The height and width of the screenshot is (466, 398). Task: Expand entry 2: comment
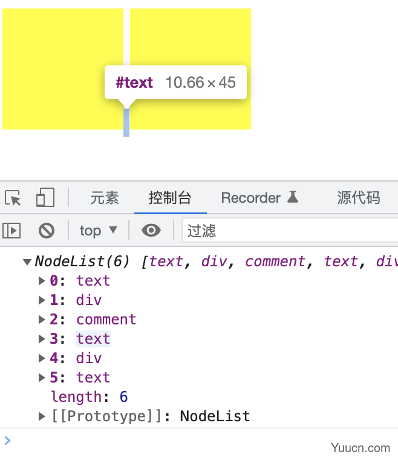tap(42, 320)
